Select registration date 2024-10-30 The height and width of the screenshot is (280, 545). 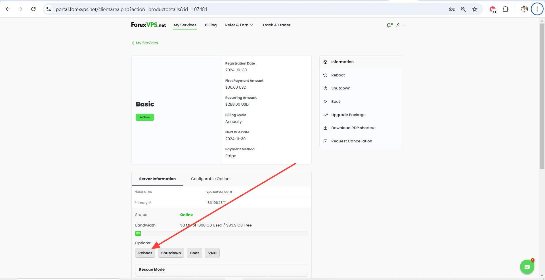pos(236,70)
